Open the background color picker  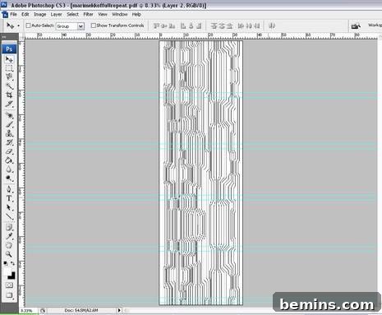pyautogui.click(x=12, y=276)
